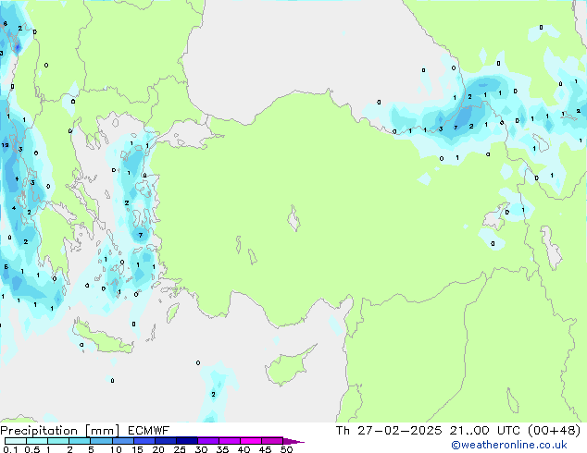Select the 35–40 mm legend color swatch
The image size is (587, 453).
coord(229,441)
